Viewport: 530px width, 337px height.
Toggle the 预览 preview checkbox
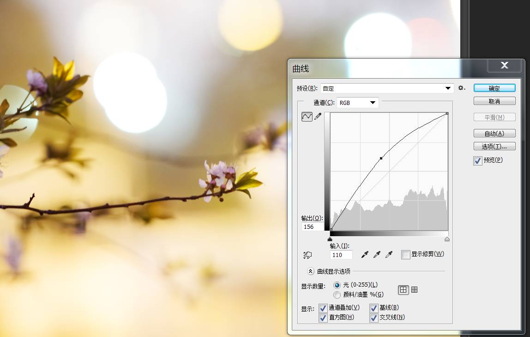tap(478, 161)
